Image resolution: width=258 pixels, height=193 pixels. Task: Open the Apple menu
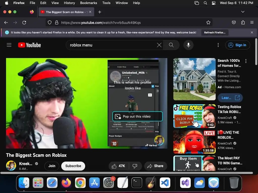click(7, 3)
